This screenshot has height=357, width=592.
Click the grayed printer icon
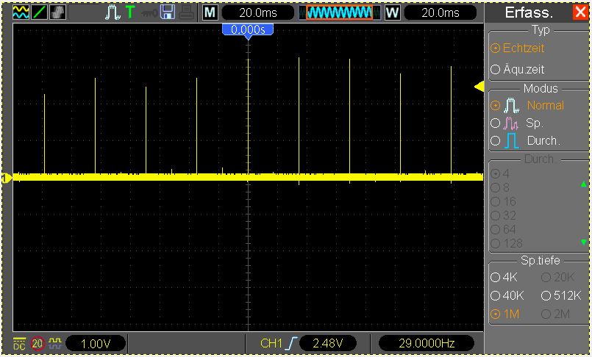(186, 12)
